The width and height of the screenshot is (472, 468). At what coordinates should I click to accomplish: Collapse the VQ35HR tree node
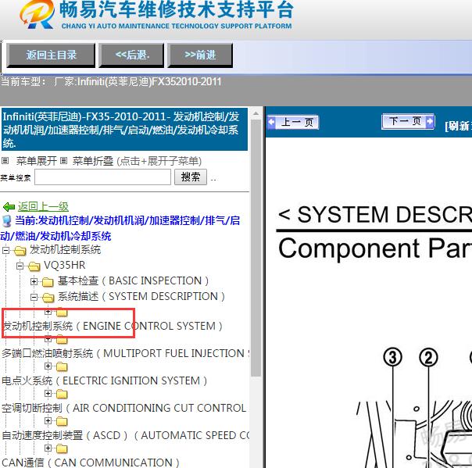pos(20,266)
